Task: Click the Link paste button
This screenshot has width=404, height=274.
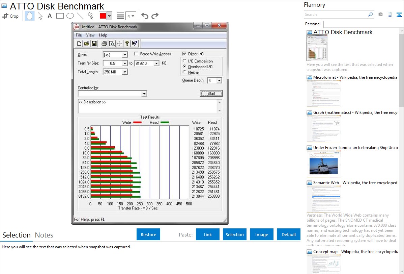Action: (x=208, y=234)
